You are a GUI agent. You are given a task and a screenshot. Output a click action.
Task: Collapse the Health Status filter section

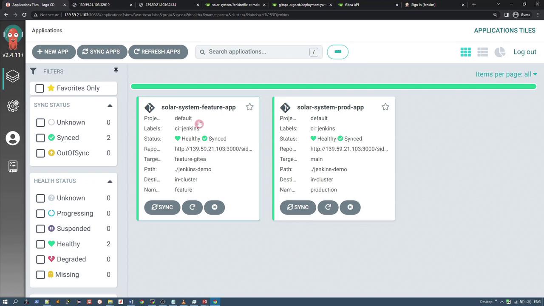110,181
